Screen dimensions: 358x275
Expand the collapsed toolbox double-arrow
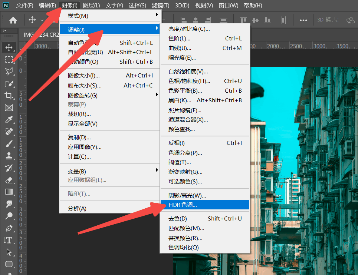(x=5, y=30)
